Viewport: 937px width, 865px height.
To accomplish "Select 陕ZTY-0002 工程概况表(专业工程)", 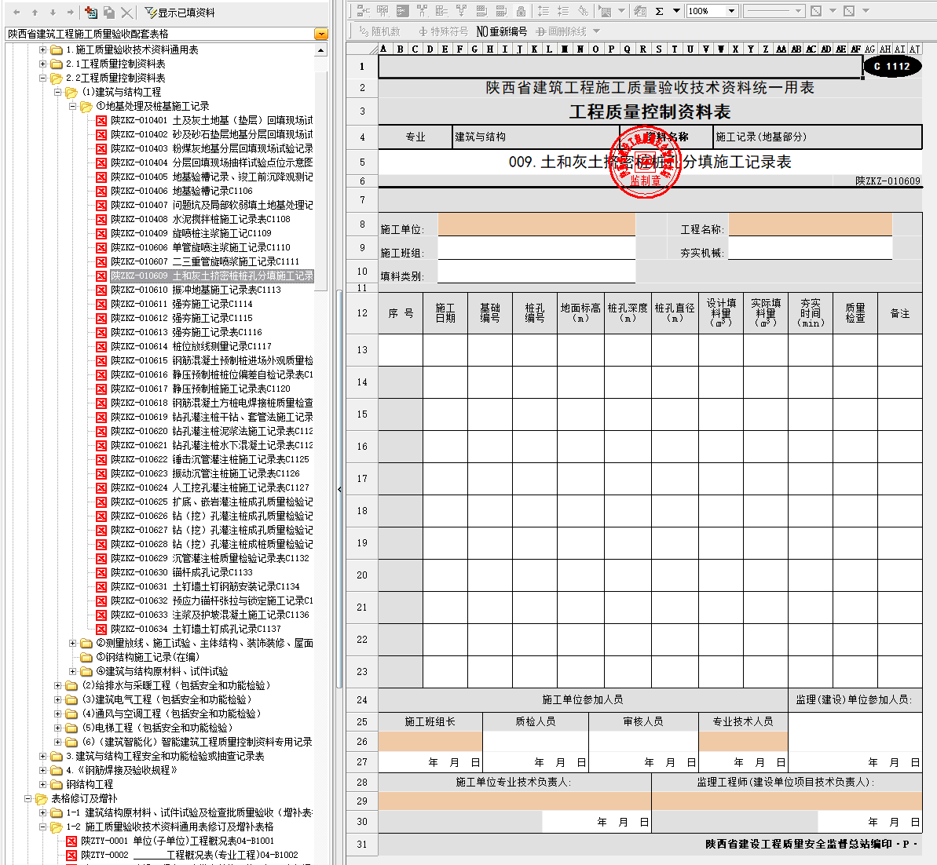I will coord(189,856).
